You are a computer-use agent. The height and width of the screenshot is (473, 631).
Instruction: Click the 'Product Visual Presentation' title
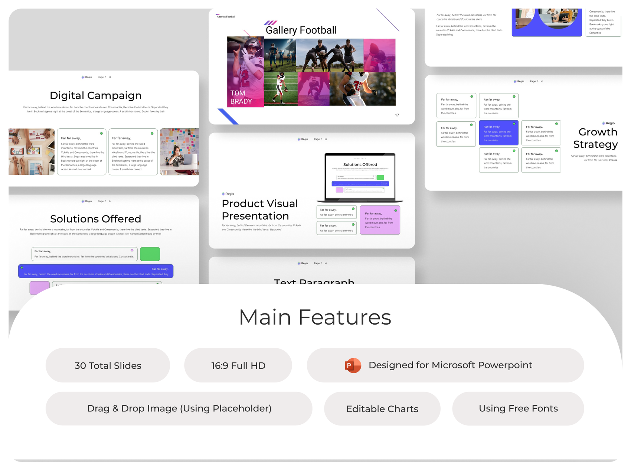pyautogui.click(x=259, y=210)
